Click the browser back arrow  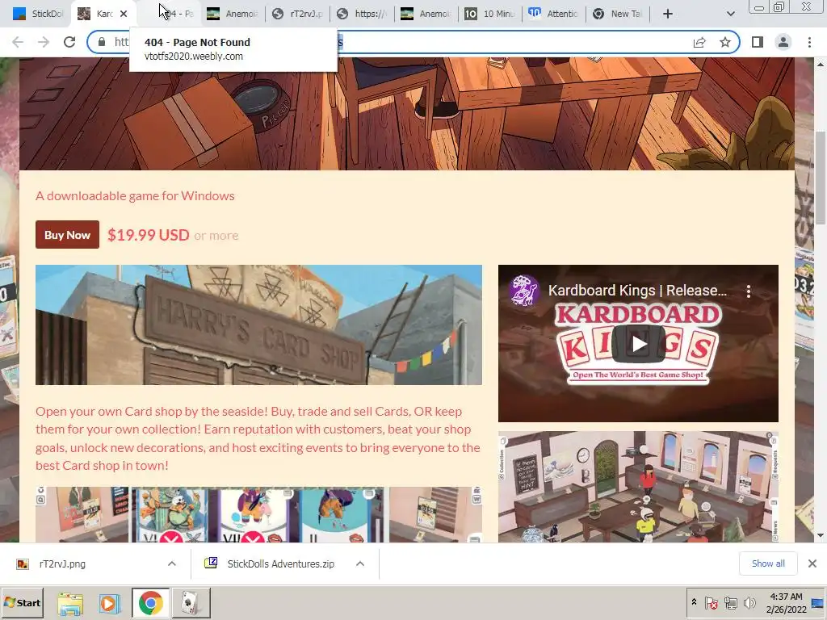[x=18, y=42]
